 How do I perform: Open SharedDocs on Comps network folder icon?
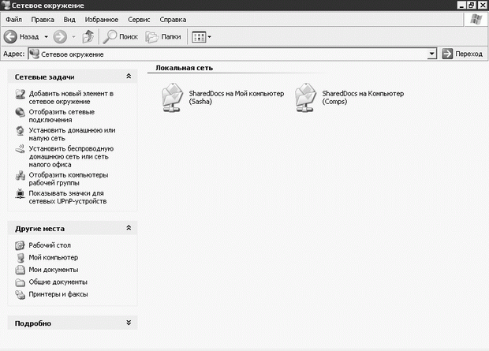pos(305,98)
